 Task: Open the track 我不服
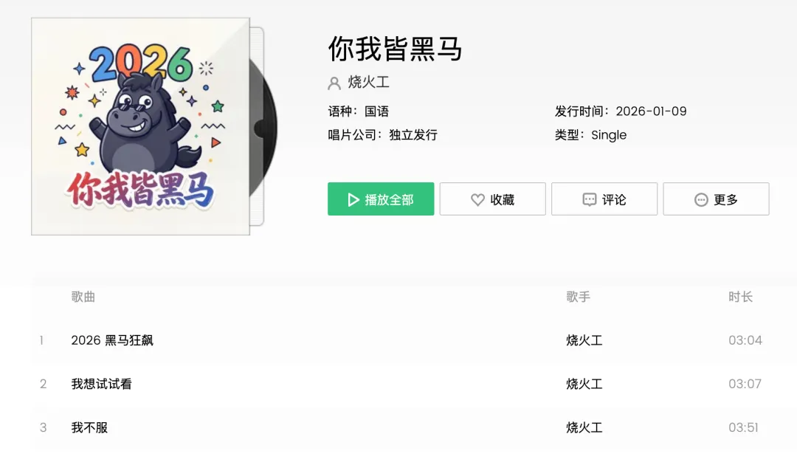tap(89, 427)
